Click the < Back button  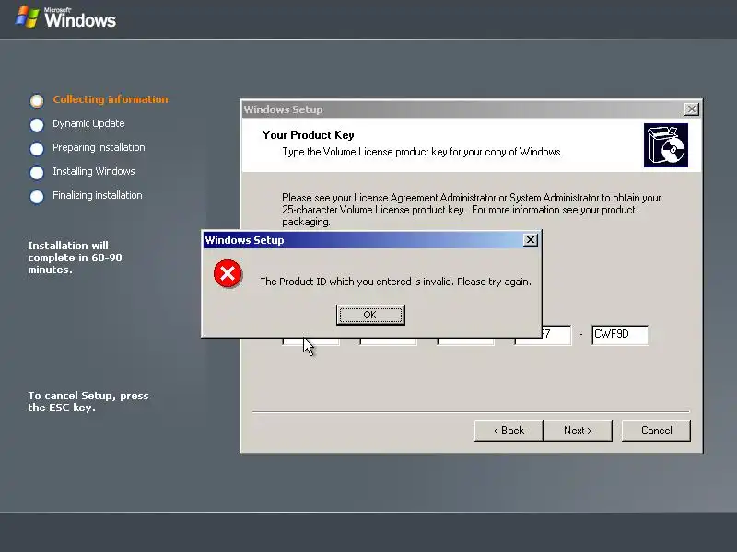click(509, 431)
